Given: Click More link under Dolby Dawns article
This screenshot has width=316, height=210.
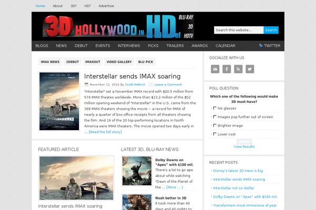Looking at the screenshot, I should click(x=174, y=187).
